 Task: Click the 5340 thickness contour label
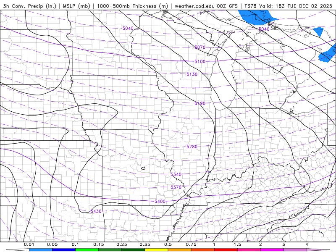click(x=176, y=174)
